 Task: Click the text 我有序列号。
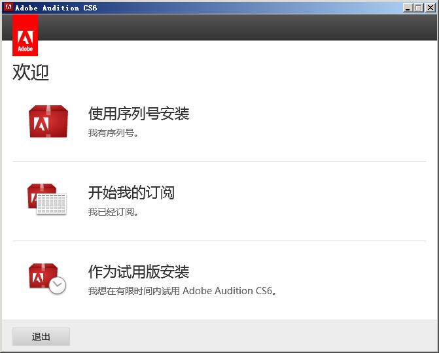[113, 133]
